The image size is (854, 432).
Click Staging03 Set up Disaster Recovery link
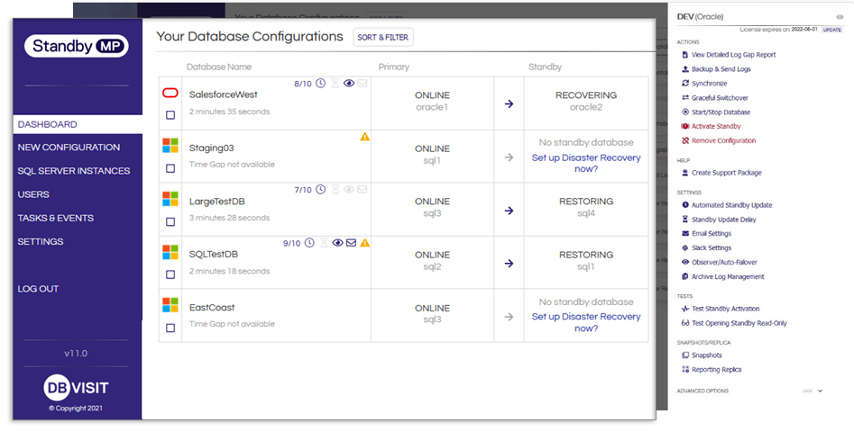(x=586, y=163)
